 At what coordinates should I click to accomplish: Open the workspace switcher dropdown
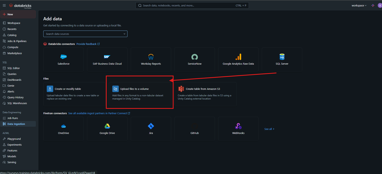tap(359, 5)
